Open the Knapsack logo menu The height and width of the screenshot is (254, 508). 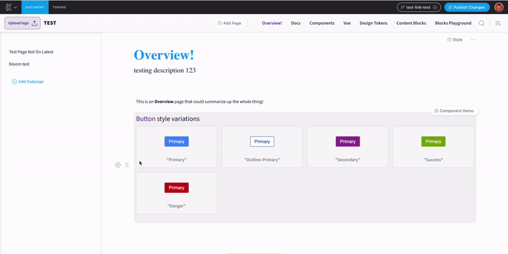(7, 7)
